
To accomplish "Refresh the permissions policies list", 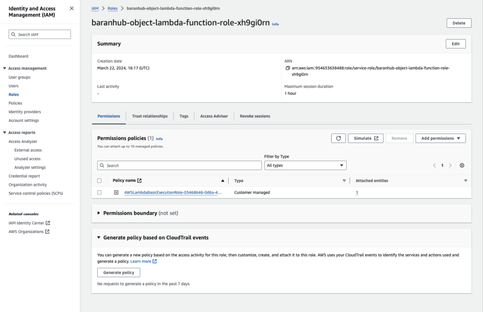I will [x=338, y=138].
